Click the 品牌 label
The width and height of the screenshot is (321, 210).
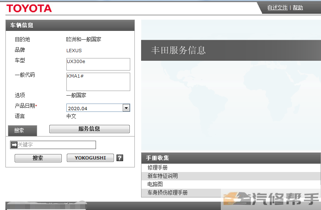point(20,50)
